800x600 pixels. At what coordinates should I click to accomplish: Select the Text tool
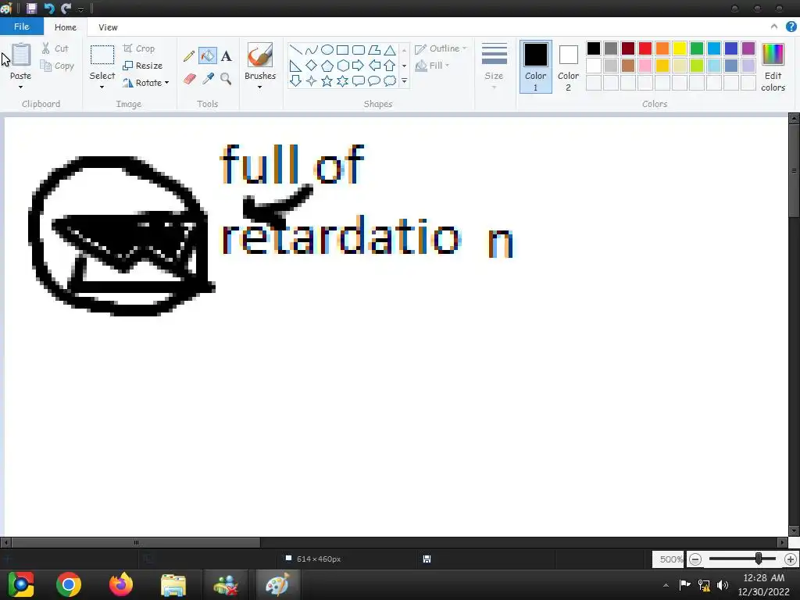pos(226,55)
